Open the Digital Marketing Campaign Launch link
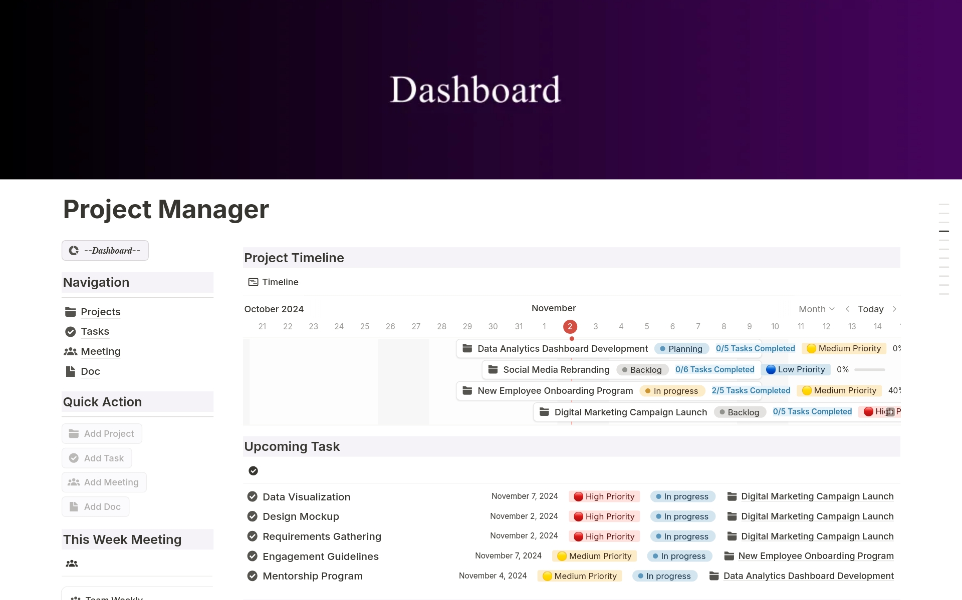The height and width of the screenshot is (600, 962). pyautogui.click(x=817, y=496)
